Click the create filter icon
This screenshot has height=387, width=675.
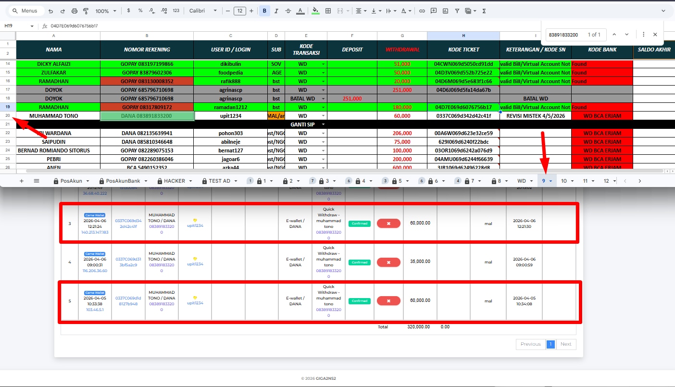point(457,11)
